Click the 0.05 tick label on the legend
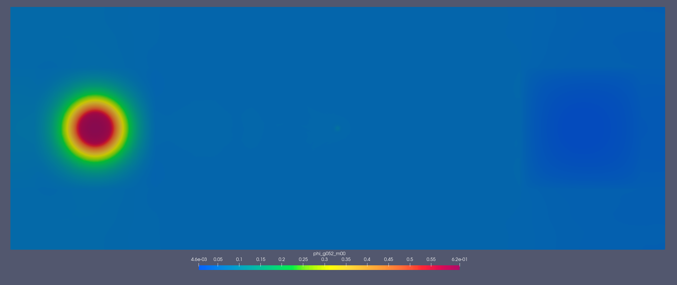The height and width of the screenshot is (285, 677). [x=218, y=259]
